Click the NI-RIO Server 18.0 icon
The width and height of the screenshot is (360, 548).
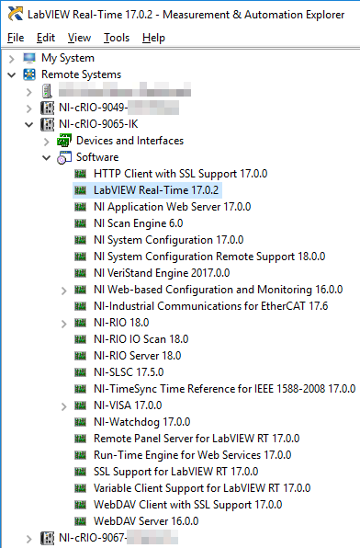tap(81, 356)
